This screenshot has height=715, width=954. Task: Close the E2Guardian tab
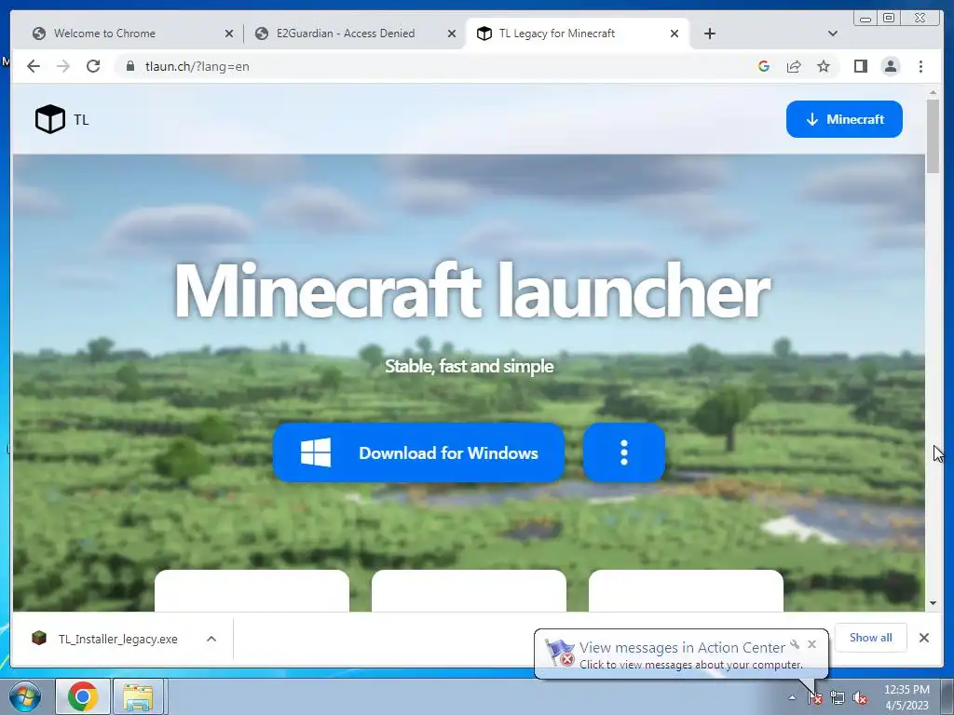452,34
